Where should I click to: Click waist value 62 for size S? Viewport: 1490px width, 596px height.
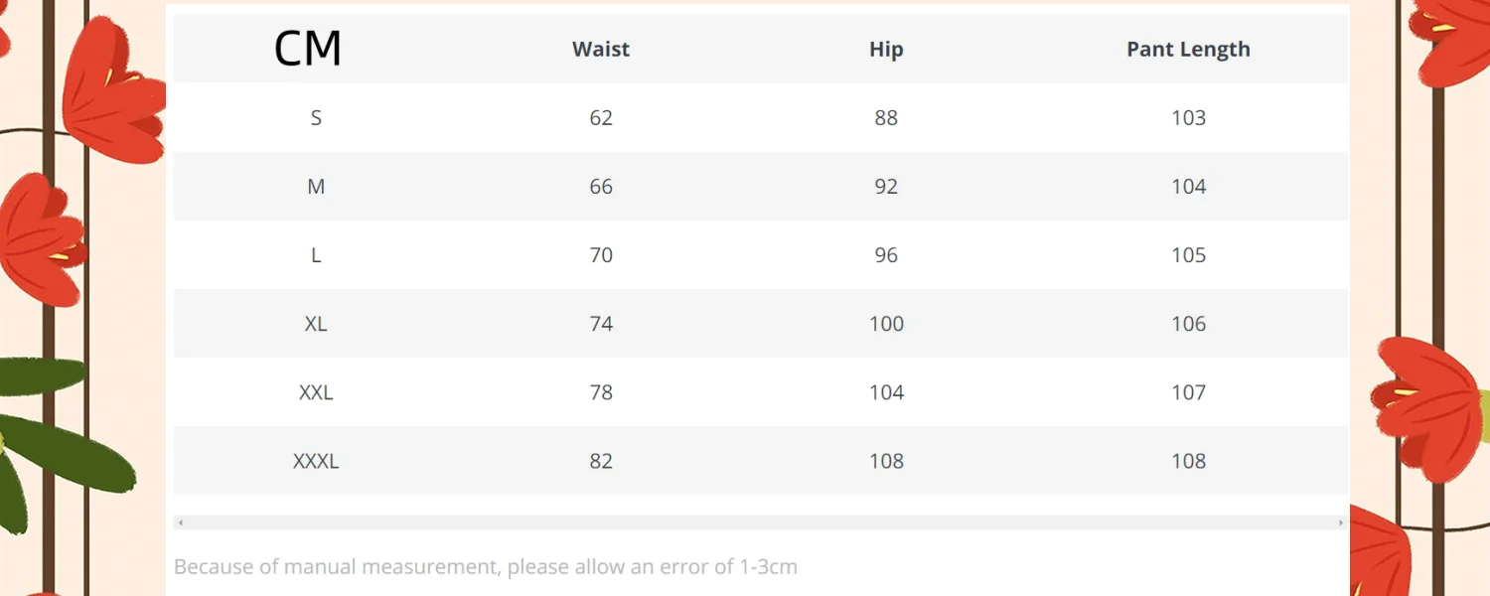click(601, 118)
